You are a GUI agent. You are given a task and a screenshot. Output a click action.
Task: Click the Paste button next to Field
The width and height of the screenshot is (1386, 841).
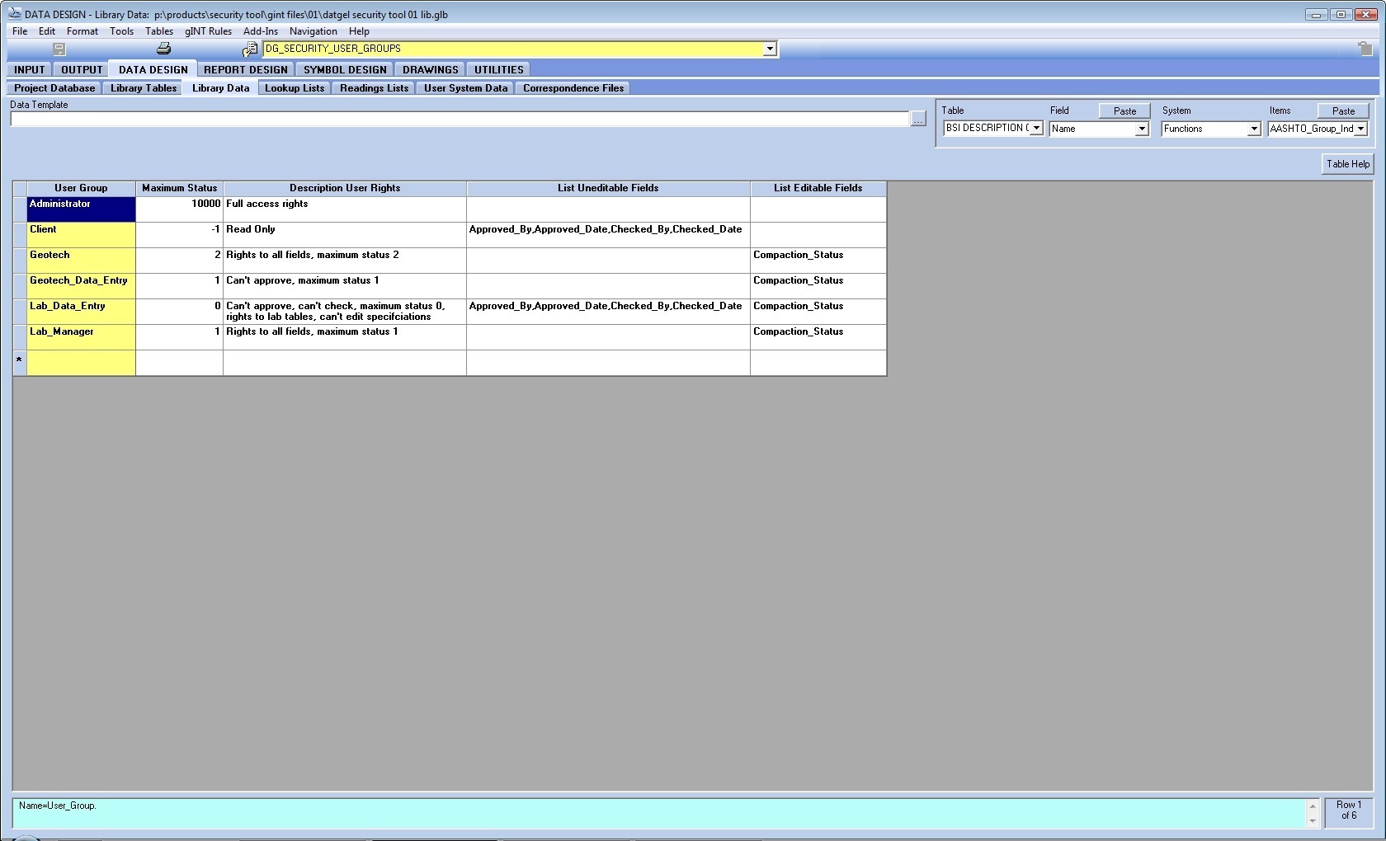[x=1124, y=110]
